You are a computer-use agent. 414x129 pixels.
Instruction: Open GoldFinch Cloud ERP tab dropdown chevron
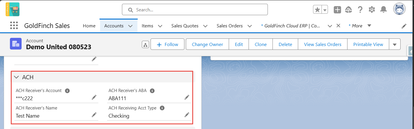point(330,26)
